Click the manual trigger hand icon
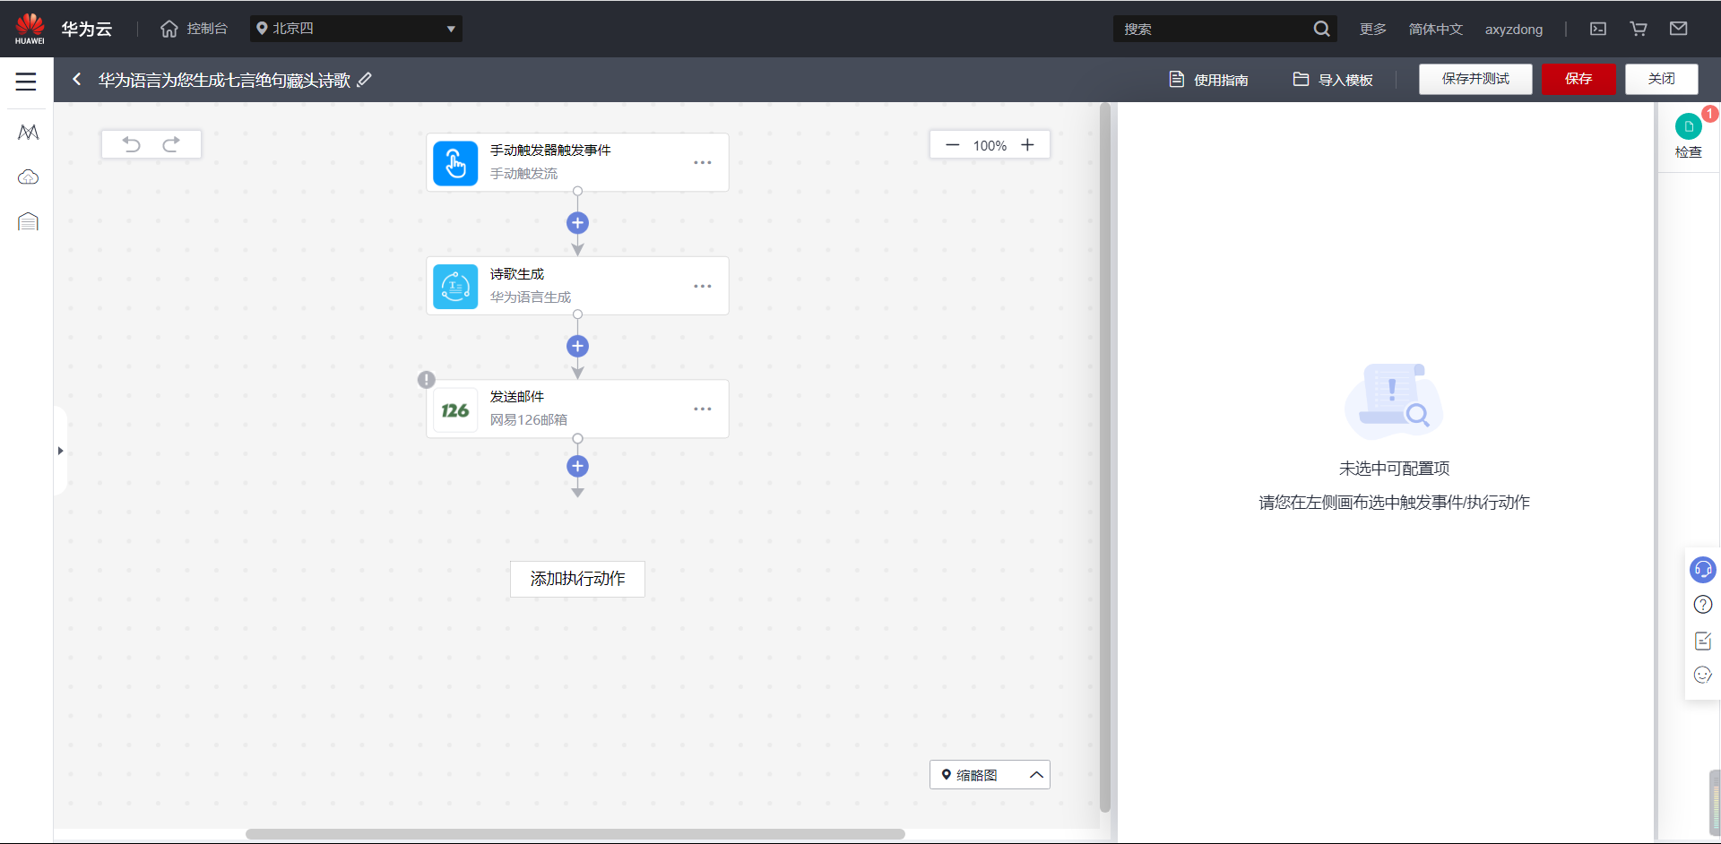The width and height of the screenshot is (1721, 844). pos(455,163)
